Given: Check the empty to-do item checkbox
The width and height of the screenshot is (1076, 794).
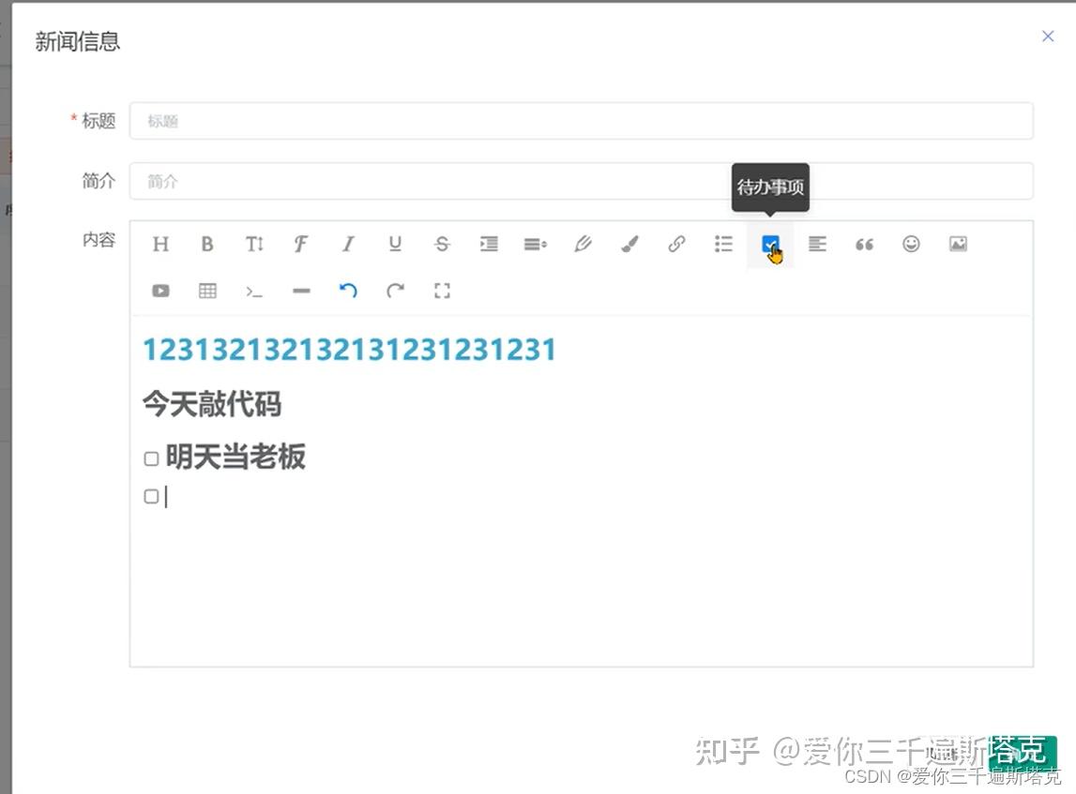Looking at the screenshot, I should pyautogui.click(x=152, y=496).
